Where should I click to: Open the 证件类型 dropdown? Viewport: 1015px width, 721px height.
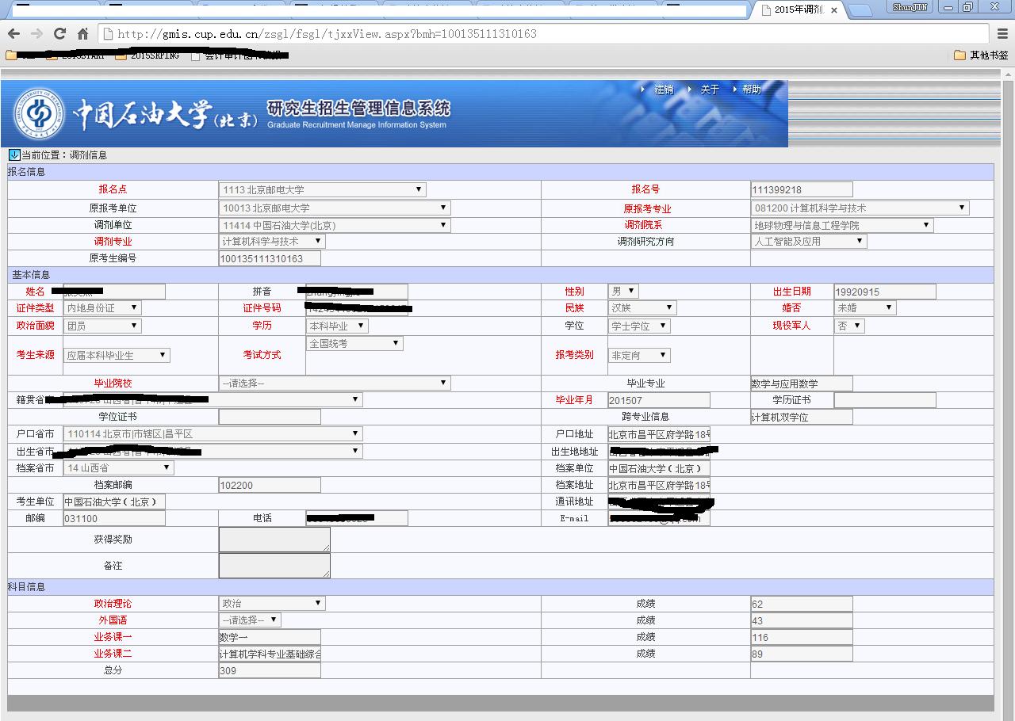point(102,307)
